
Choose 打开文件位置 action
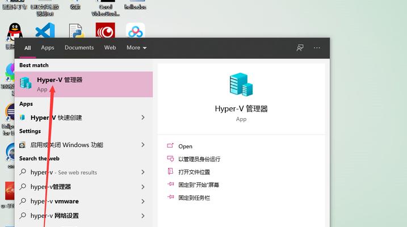pyautogui.click(x=194, y=172)
